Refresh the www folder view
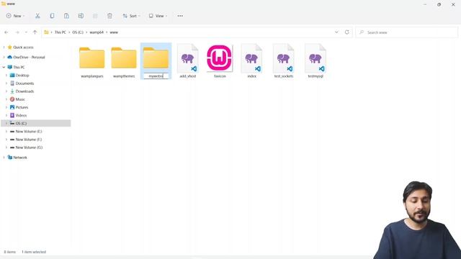The height and width of the screenshot is (259, 461). coord(347,32)
